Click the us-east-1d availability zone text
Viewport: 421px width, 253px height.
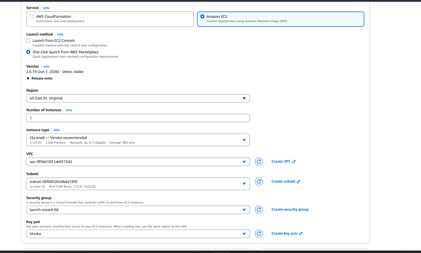(37, 187)
